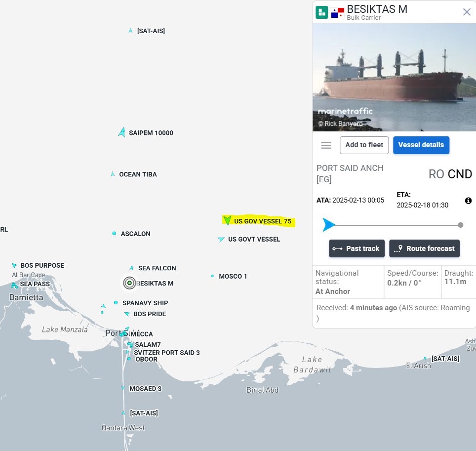Select the highlighted US GOV VESSEL 75 marker
The width and height of the screenshot is (476, 451).
tap(227, 220)
